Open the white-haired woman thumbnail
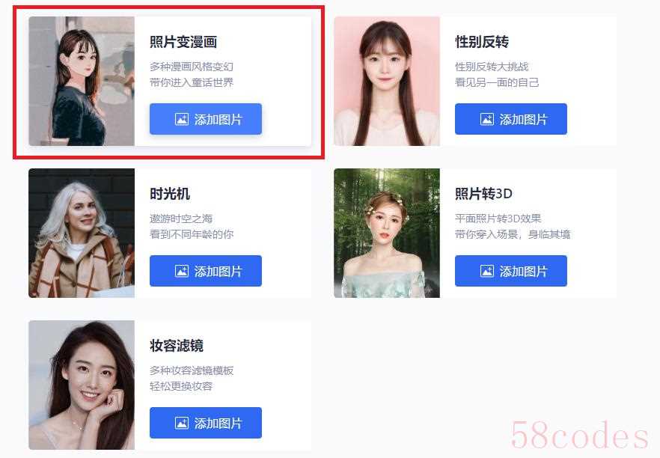 point(82,233)
